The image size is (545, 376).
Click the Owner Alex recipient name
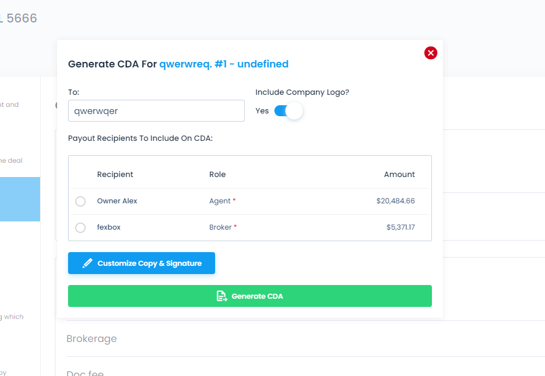click(x=117, y=201)
